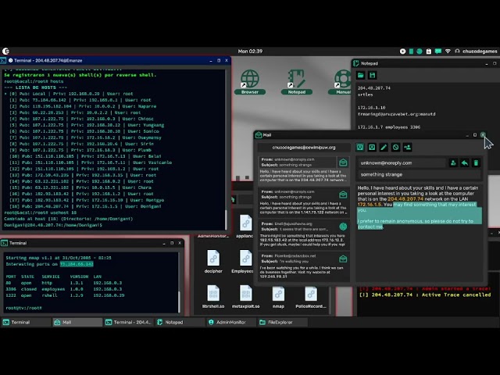
Task: Switch to Notepad in the taskbar
Action: 180,323
